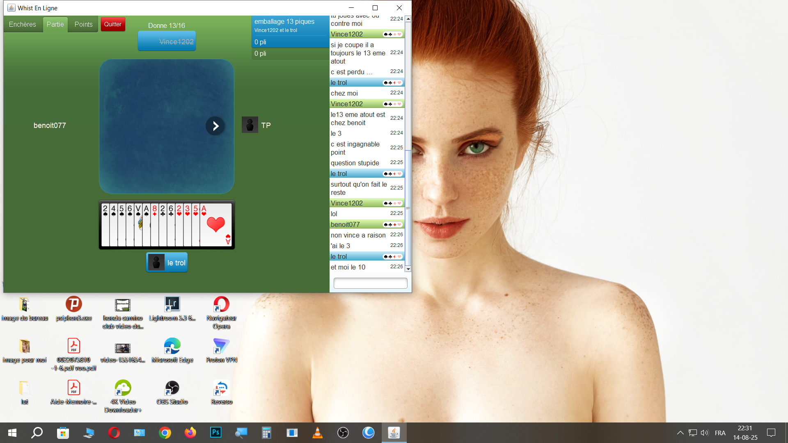
Task: Open Proton VPN desktop shortcut
Action: (x=221, y=346)
